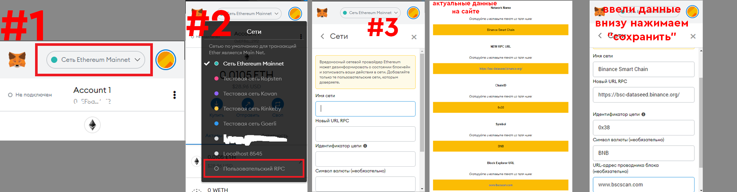Click the MetaMask fox logo in step #3 panel
The height and width of the screenshot is (192, 737).
[322, 13]
